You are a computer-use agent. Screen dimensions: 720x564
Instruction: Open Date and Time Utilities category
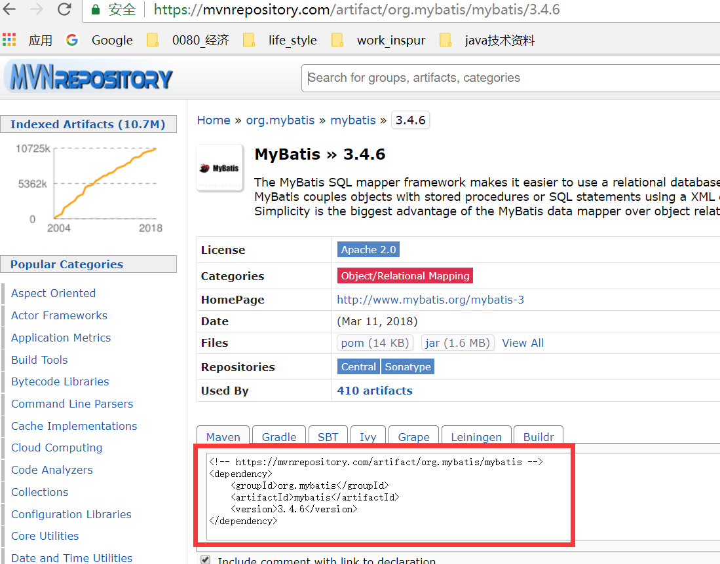[71, 557]
